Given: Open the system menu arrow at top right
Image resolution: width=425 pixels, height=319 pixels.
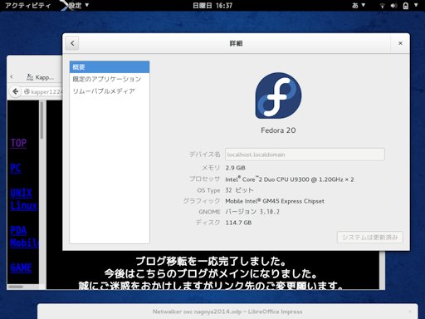Looking at the screenshot, I should pos(416,5).
